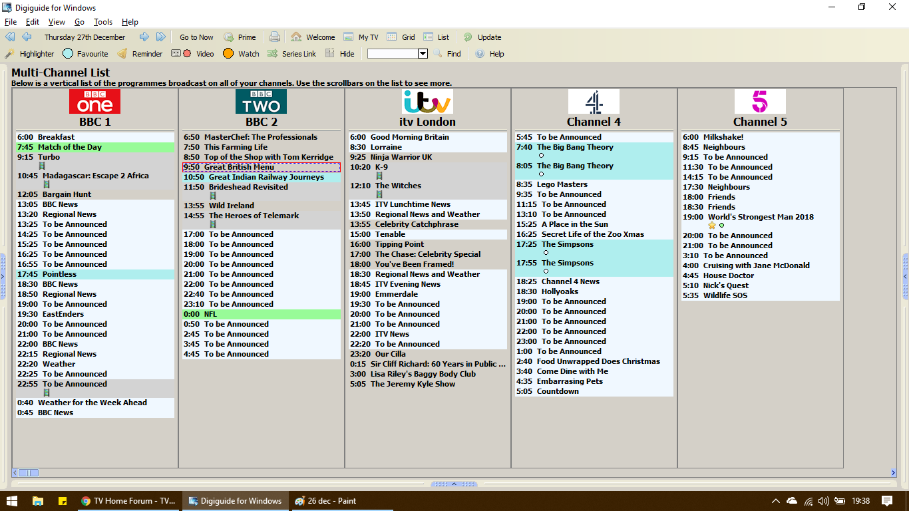Toggle the Watch marker
909x511 pixels.
coord(241,54)
